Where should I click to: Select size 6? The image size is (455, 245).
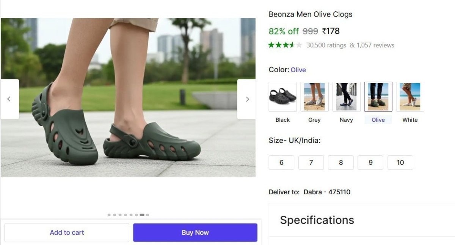tap(281, 162)
